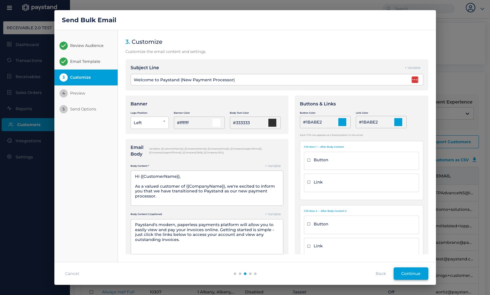Click the Transactions sidebar icon

coord(9,60)
